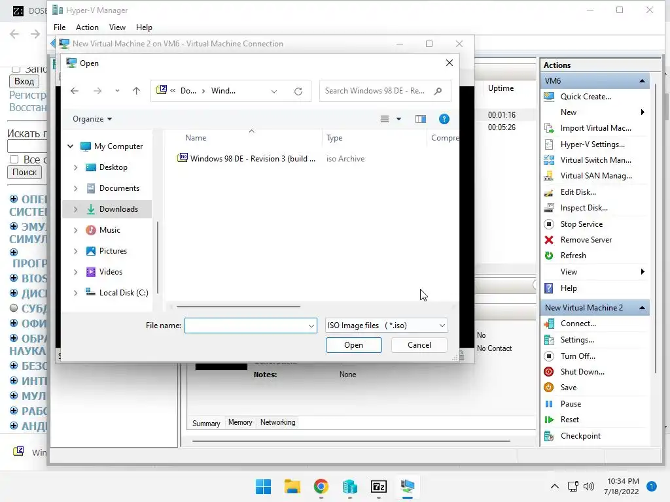
Task: Click Checkpoint icon
Action: (x=549, y=436)
